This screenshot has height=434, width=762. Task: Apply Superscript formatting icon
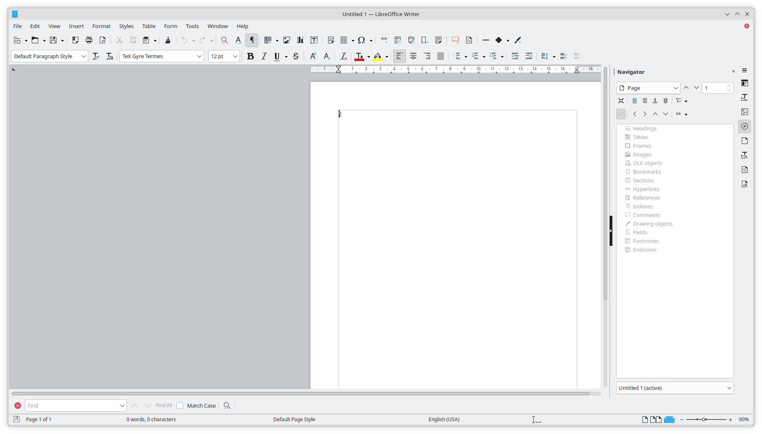pos(313,56)
